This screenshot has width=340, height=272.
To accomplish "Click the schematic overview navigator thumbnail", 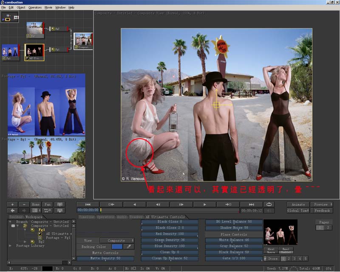I will point(10,17).
